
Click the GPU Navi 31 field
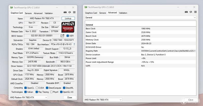coord(32,23)
